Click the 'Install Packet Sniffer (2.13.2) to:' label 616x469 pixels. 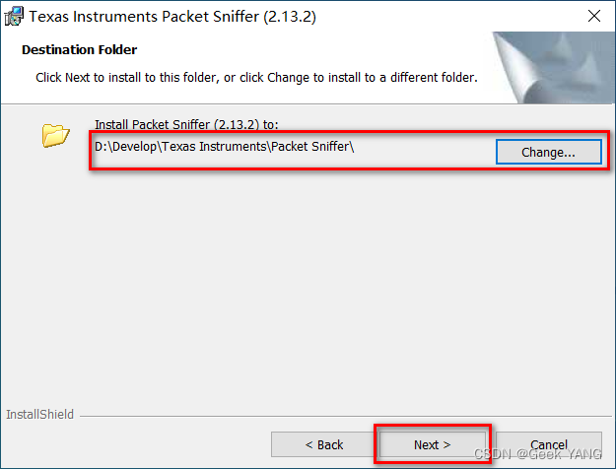[187, 124]
